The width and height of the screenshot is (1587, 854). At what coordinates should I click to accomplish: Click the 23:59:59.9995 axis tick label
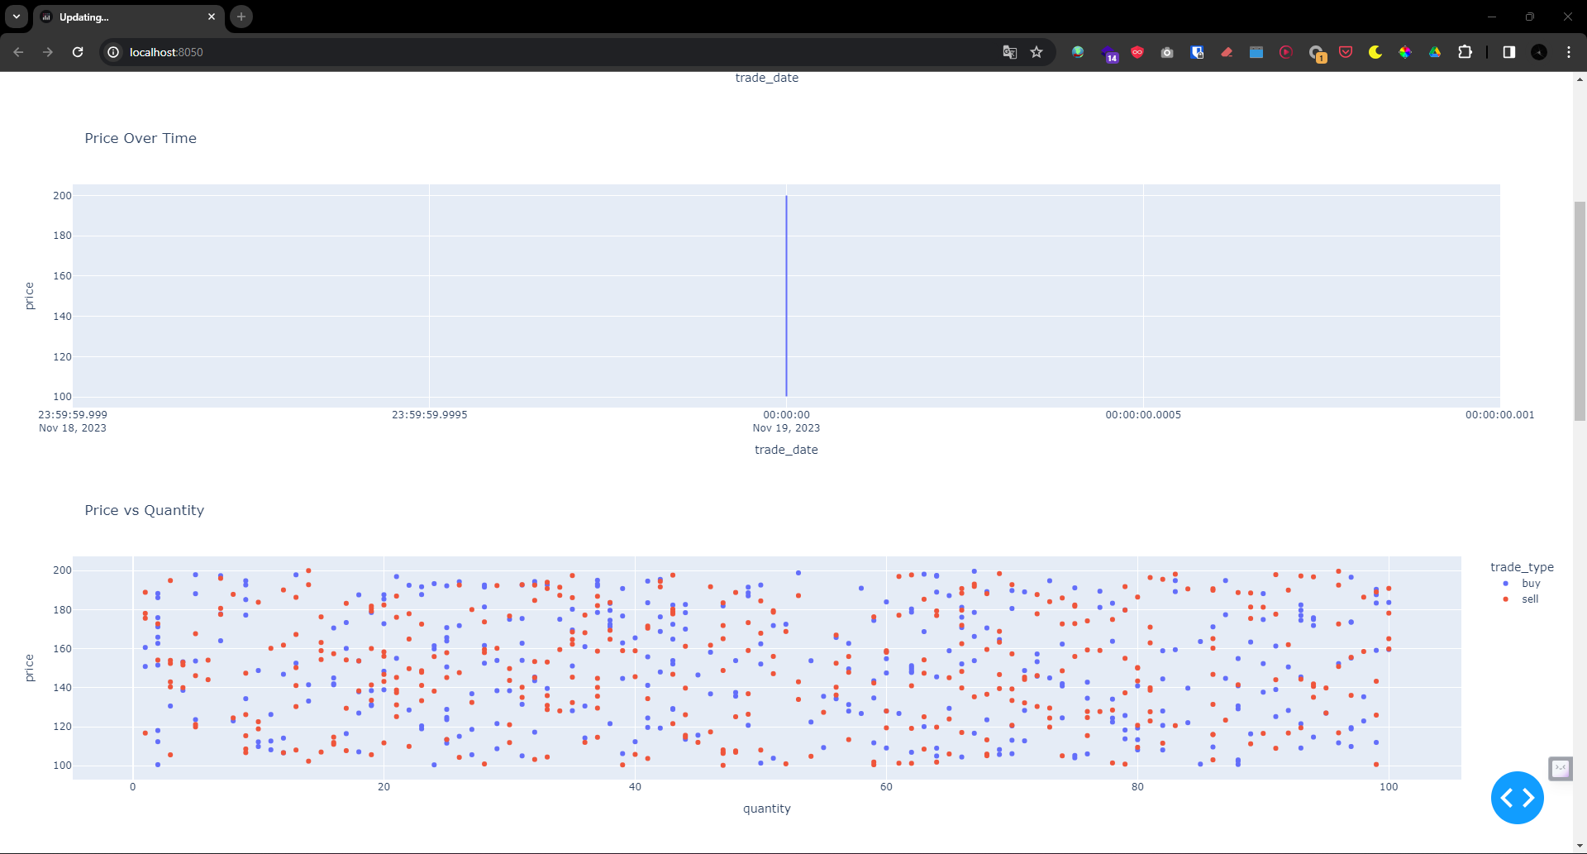[x=430, y=415]
